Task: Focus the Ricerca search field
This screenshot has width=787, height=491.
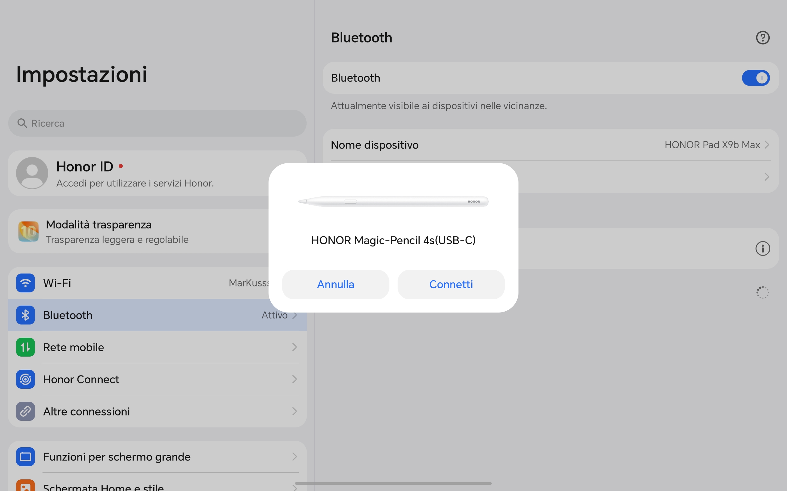Action: tap(157, 123)
